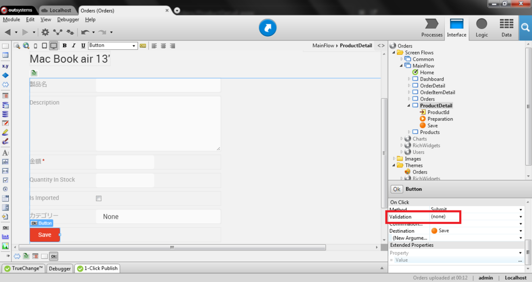
Task: Click the search magnifier button
Action: pos(525,28)
